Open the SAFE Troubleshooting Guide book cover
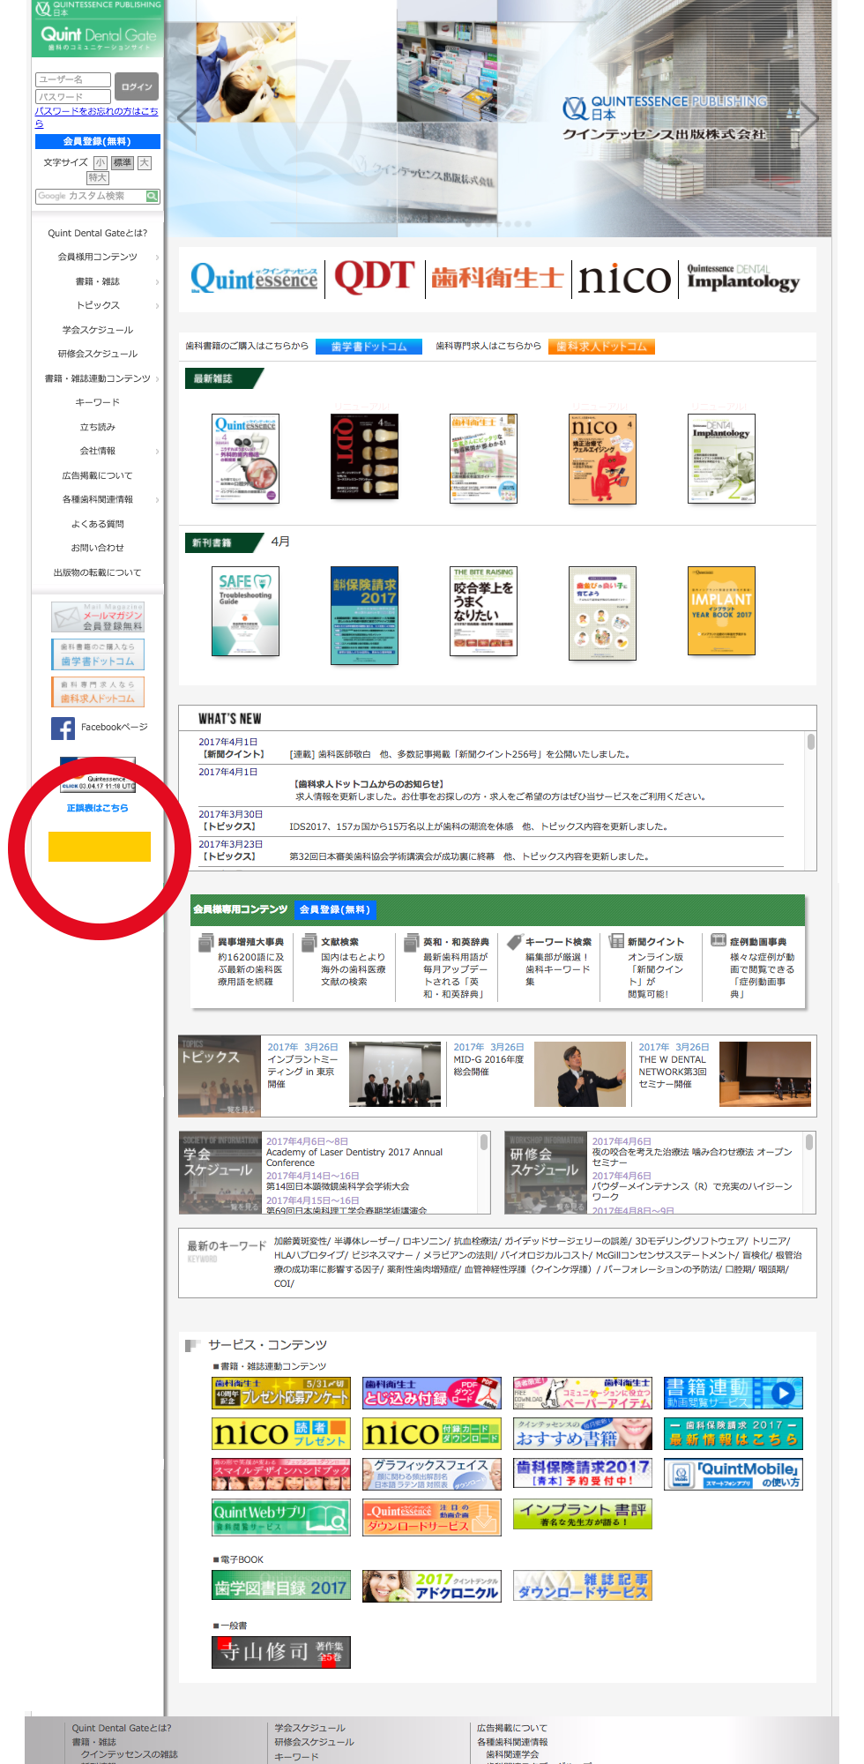The height and width of the screenshot is (1764, 864). coord(245,611)
